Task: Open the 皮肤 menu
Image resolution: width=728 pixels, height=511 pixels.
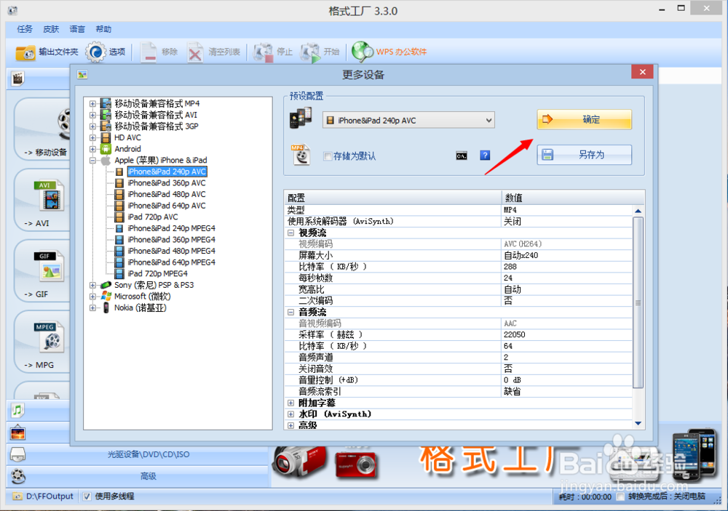Action: pos(51,29)
